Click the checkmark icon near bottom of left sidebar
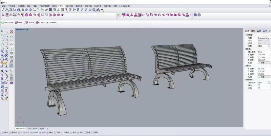This screenshot has width=271, height=136. tap(6, 95)
